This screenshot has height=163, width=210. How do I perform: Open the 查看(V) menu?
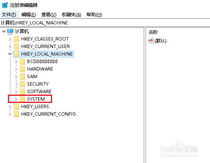click(49, 14)
